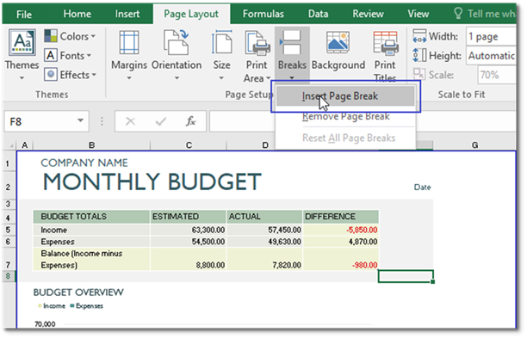Click the Expenses estimated value 54,500.00
527x338 pixels.
(x=208, y=242)
